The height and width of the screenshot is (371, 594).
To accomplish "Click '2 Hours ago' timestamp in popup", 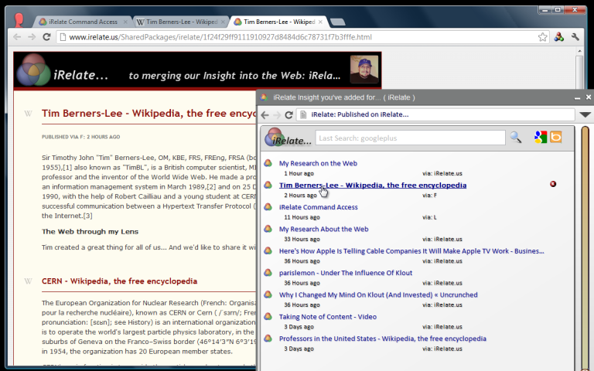I will [x=300, y=196].
